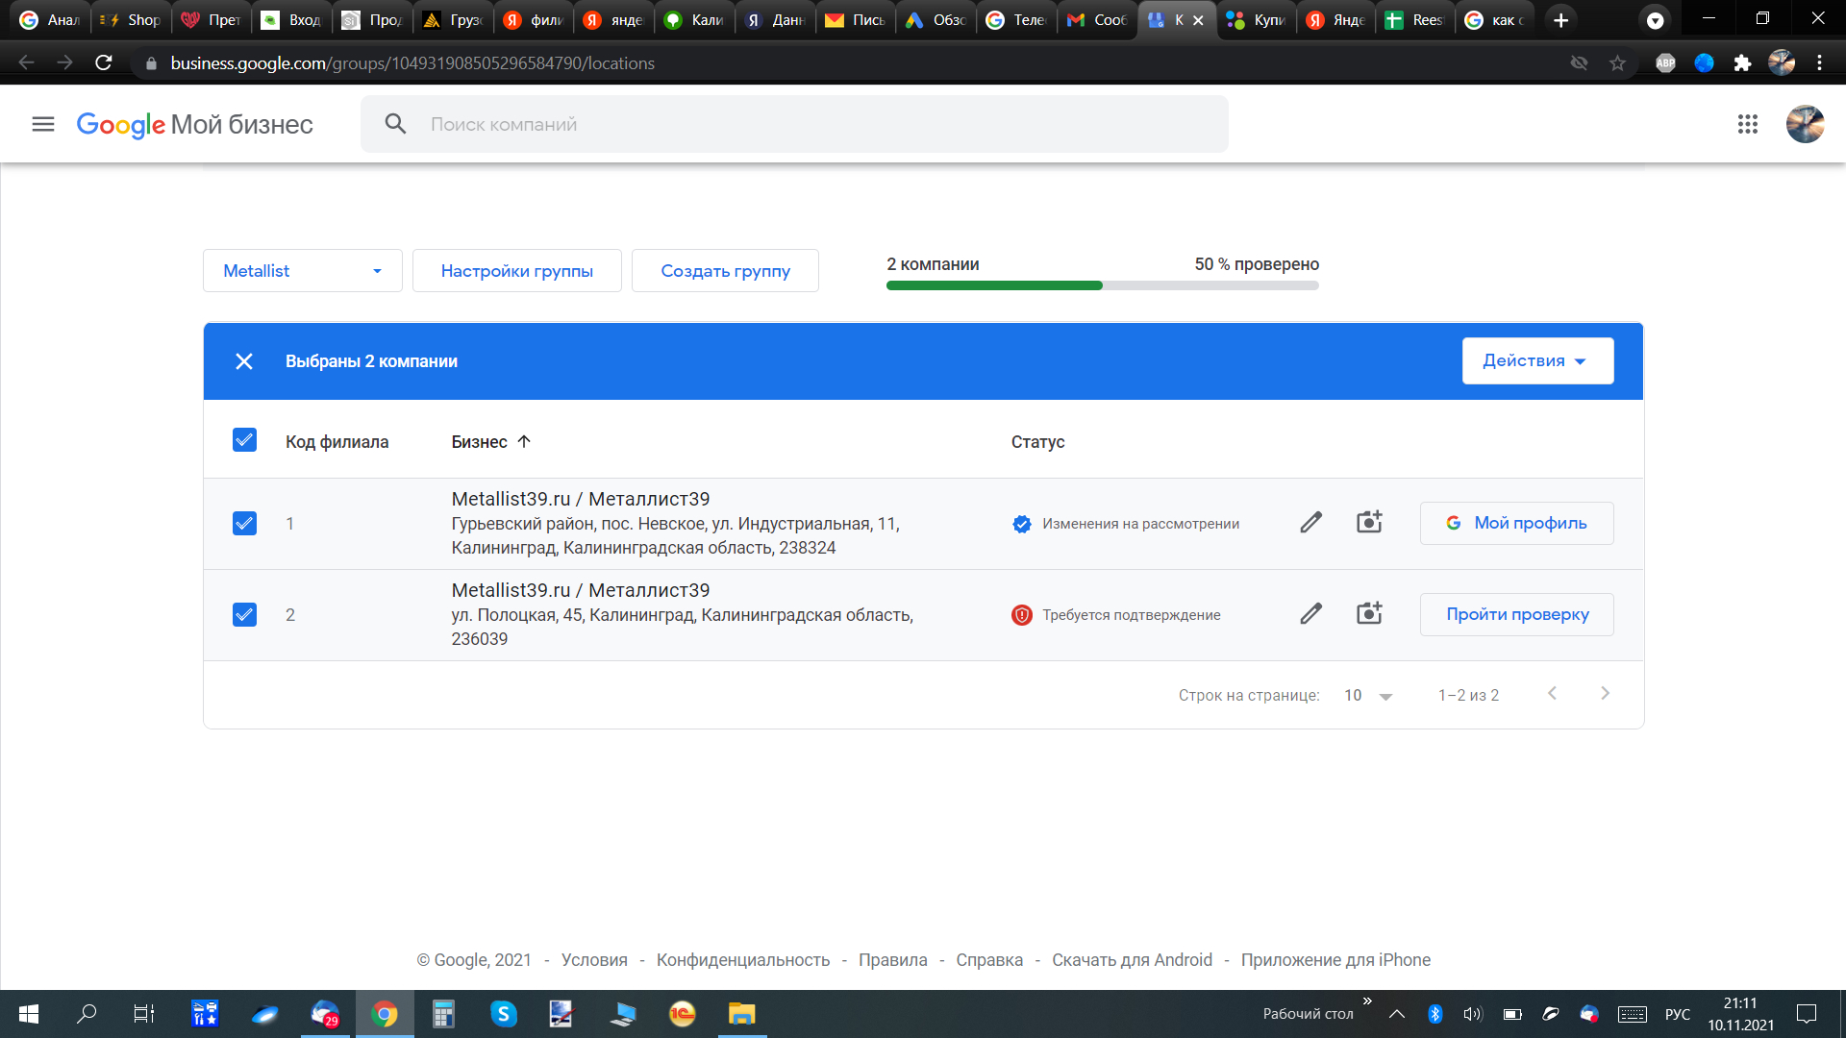Open the Google apps grid

1748,124
